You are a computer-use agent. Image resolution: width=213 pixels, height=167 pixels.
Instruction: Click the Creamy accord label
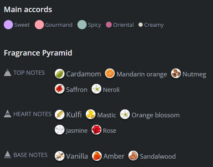[x=154, y=25]
